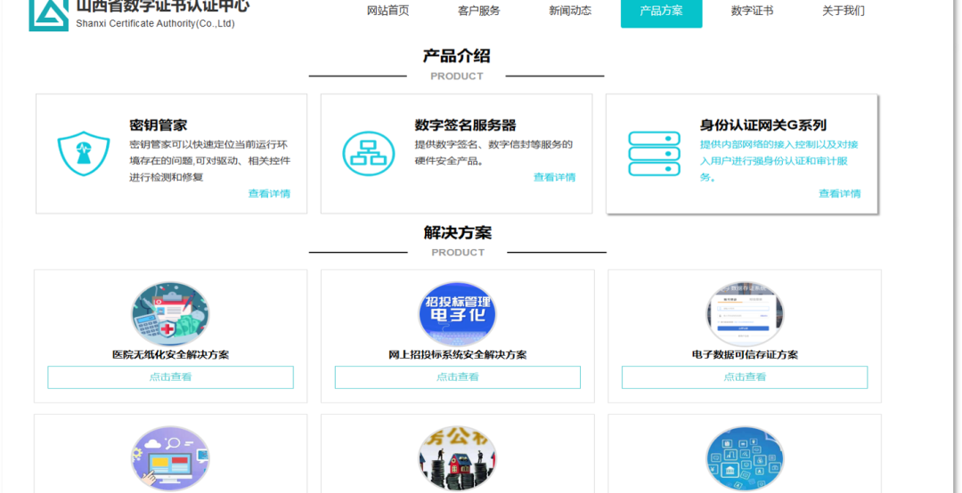Click the 数字签名服务器 network icon
This screenshot has height=493, width=962.
click(x=369, y=153)
